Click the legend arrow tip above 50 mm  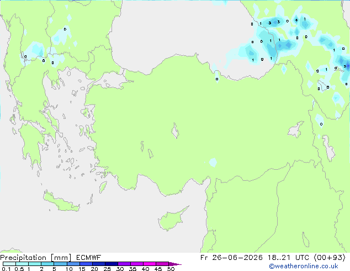click(175, 264)
